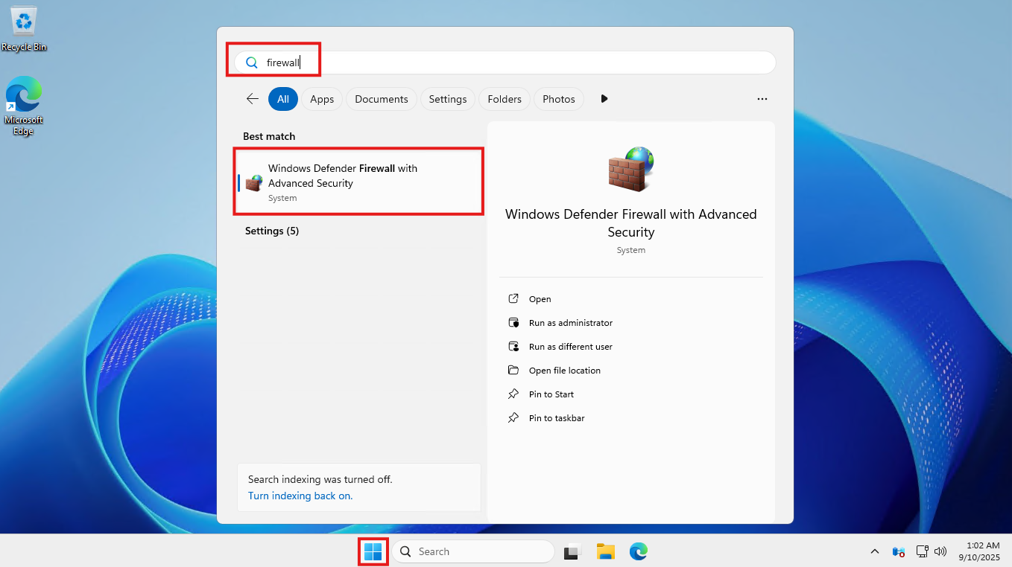
Task: Click the magnifier icon in the search bar
Action: click(x=251, y=63)
